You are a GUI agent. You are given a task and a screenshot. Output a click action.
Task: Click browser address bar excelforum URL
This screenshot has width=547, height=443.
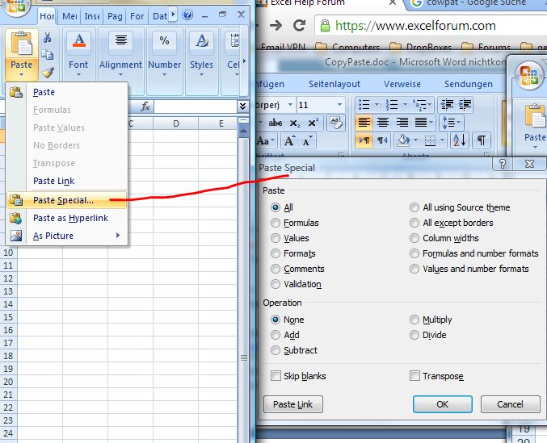(415, 26)
